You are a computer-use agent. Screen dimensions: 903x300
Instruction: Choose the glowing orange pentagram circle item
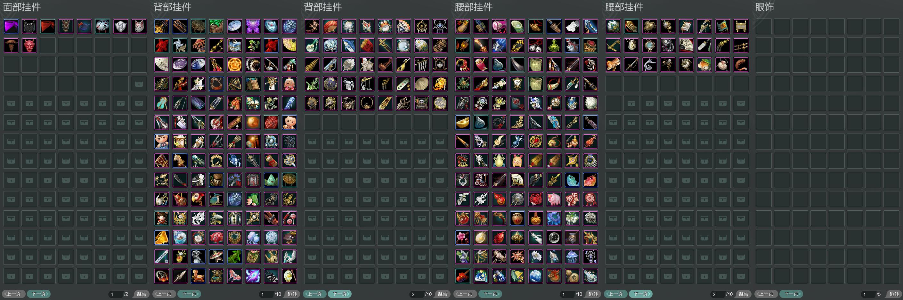tap(234, 65)
